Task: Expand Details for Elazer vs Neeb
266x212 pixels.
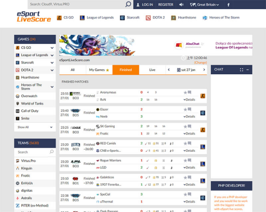Action: click(190, 116)
